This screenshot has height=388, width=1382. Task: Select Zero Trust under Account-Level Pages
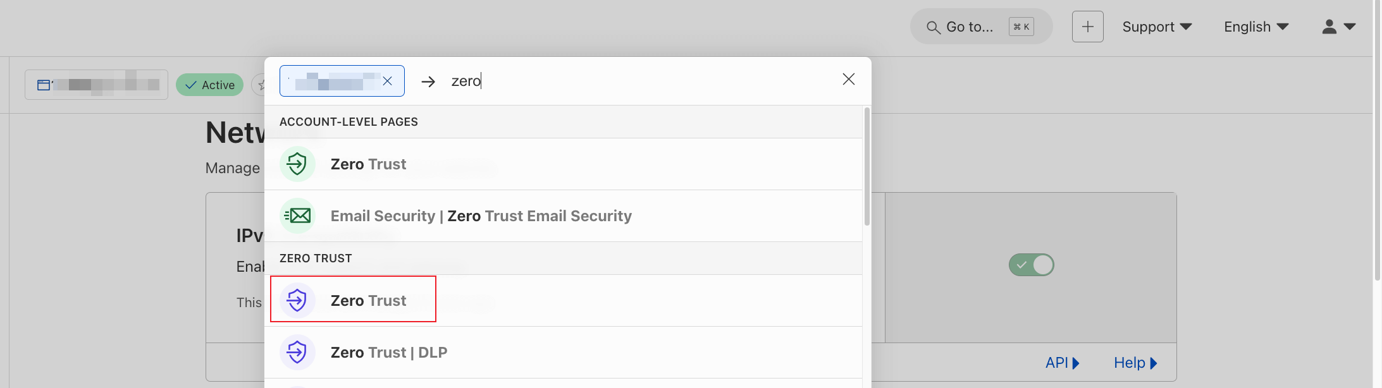point(563,164)
